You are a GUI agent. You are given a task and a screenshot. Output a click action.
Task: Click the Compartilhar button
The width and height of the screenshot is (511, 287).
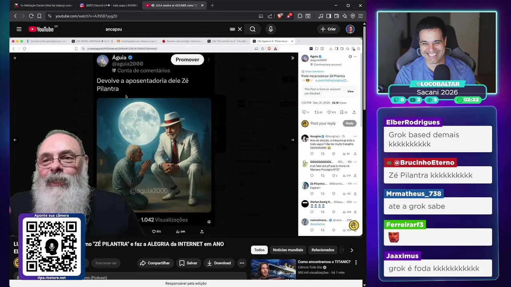click(x=155, y=263)
